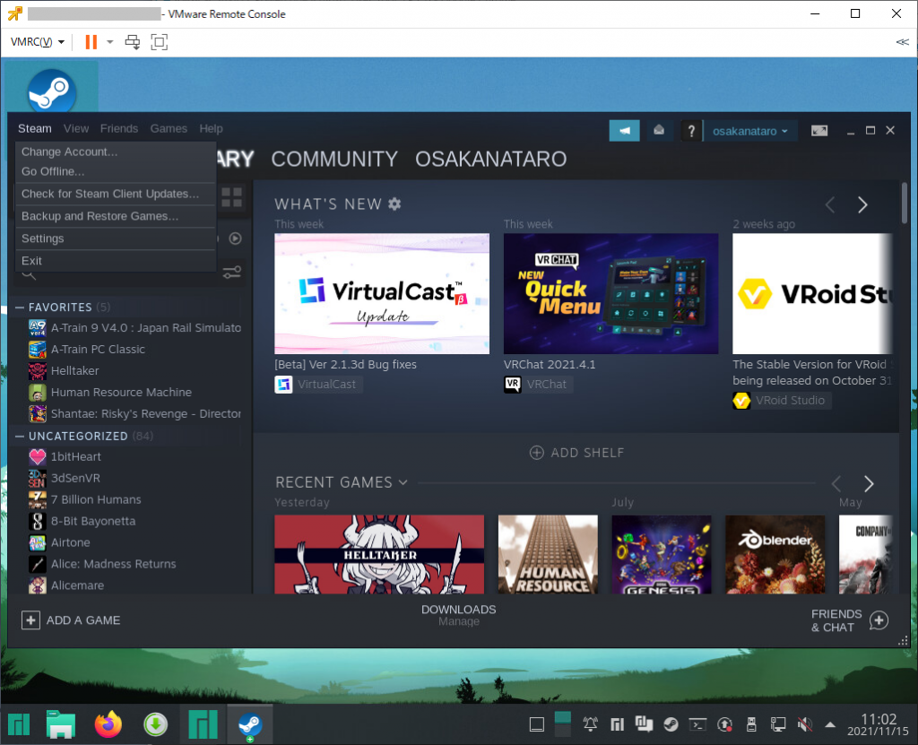The width and height of the screenshot is (918, 745).
Task: Click the notifications bell in system tray
Action: click(x=590, y=724)
